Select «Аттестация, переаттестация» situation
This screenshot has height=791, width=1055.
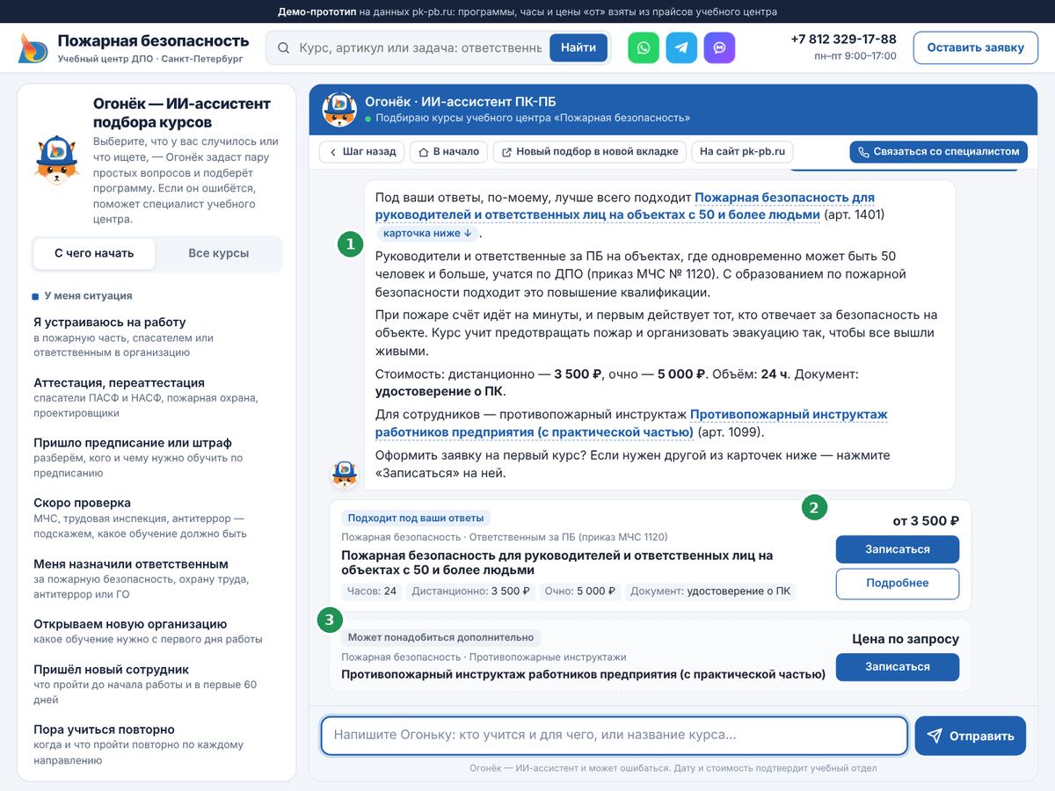156,397
